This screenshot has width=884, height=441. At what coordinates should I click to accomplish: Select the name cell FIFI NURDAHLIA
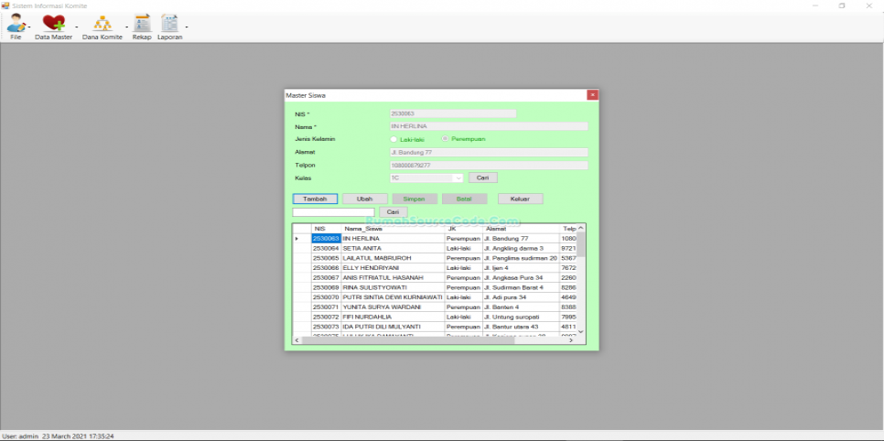click(x=393, y=317)
